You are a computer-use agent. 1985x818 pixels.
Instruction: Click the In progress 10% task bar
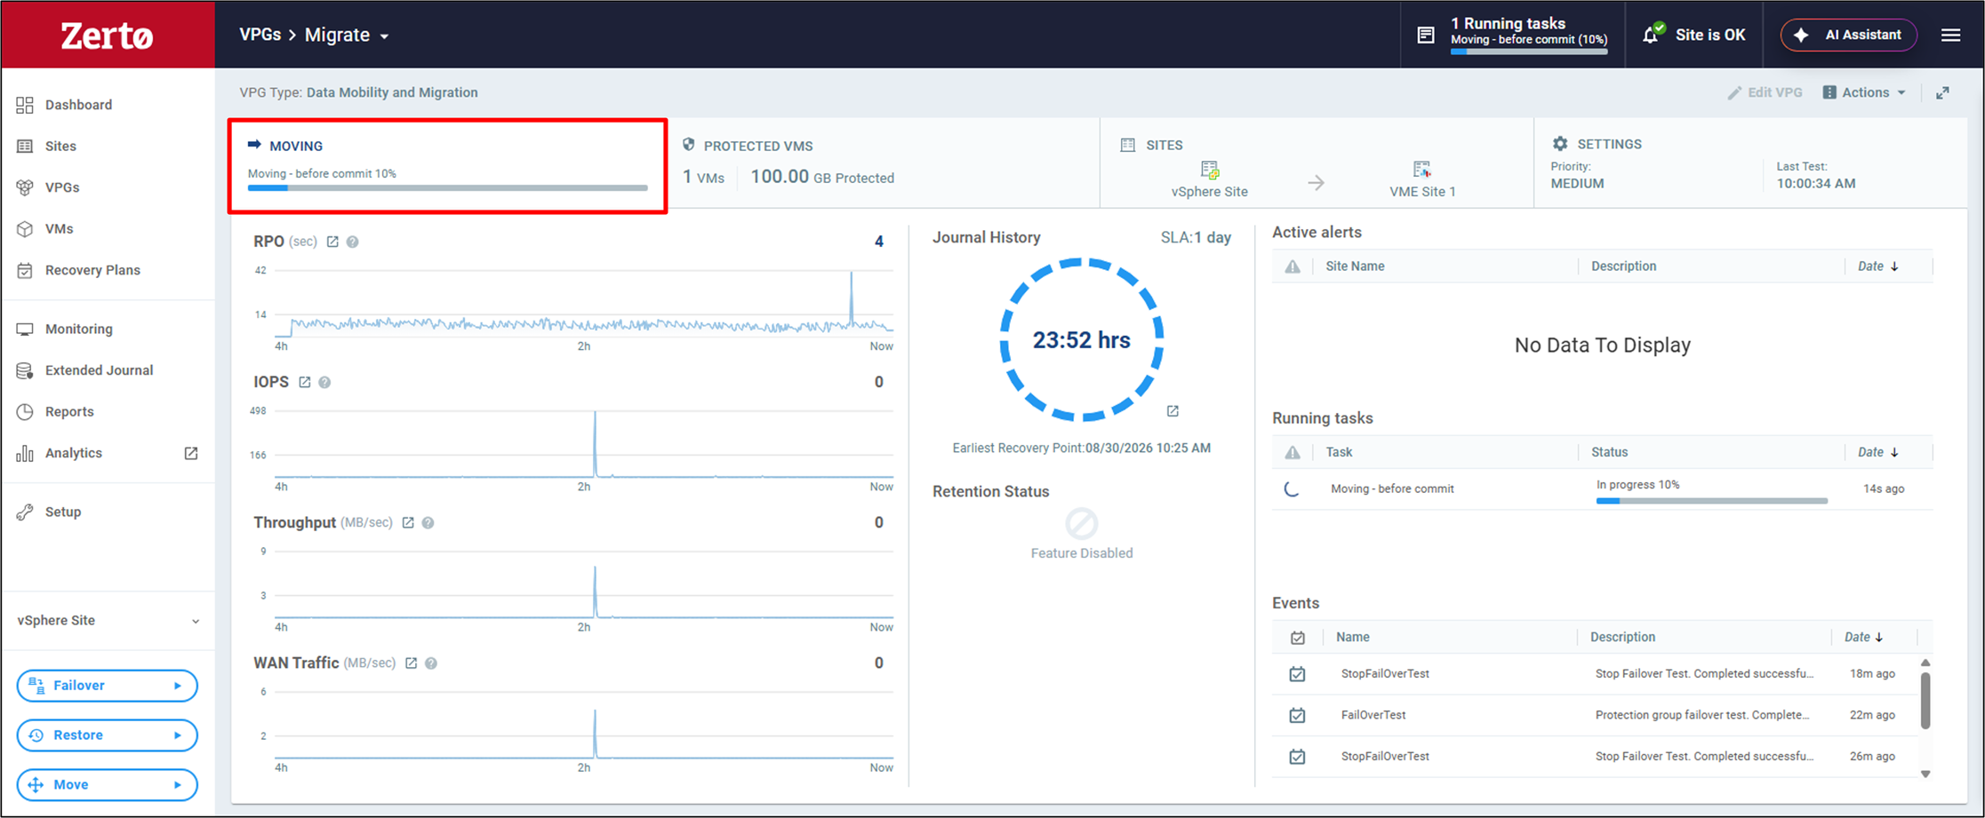click(1712, 501)
